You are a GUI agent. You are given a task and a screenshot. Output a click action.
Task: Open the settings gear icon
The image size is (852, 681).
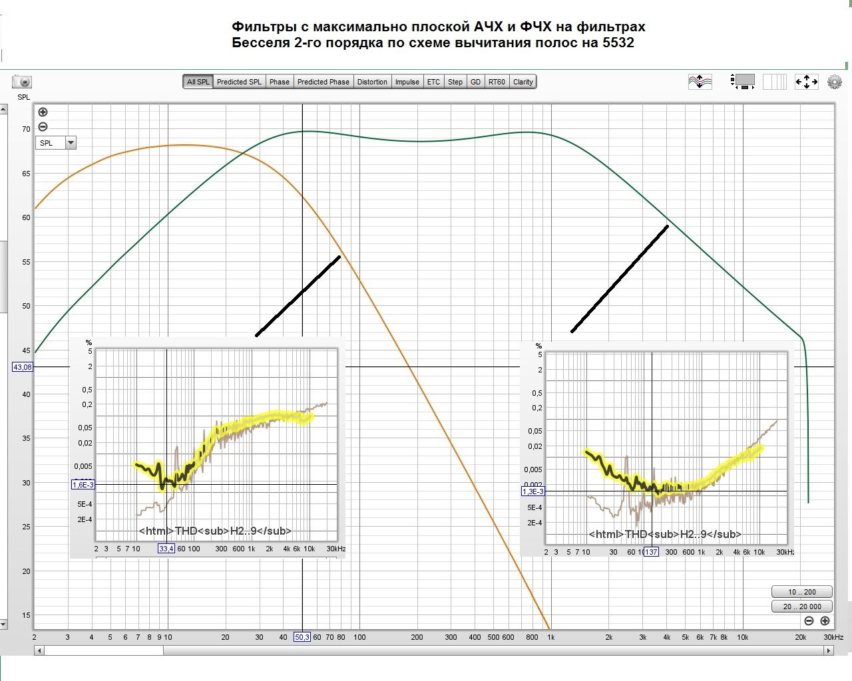tap(834, 82)
